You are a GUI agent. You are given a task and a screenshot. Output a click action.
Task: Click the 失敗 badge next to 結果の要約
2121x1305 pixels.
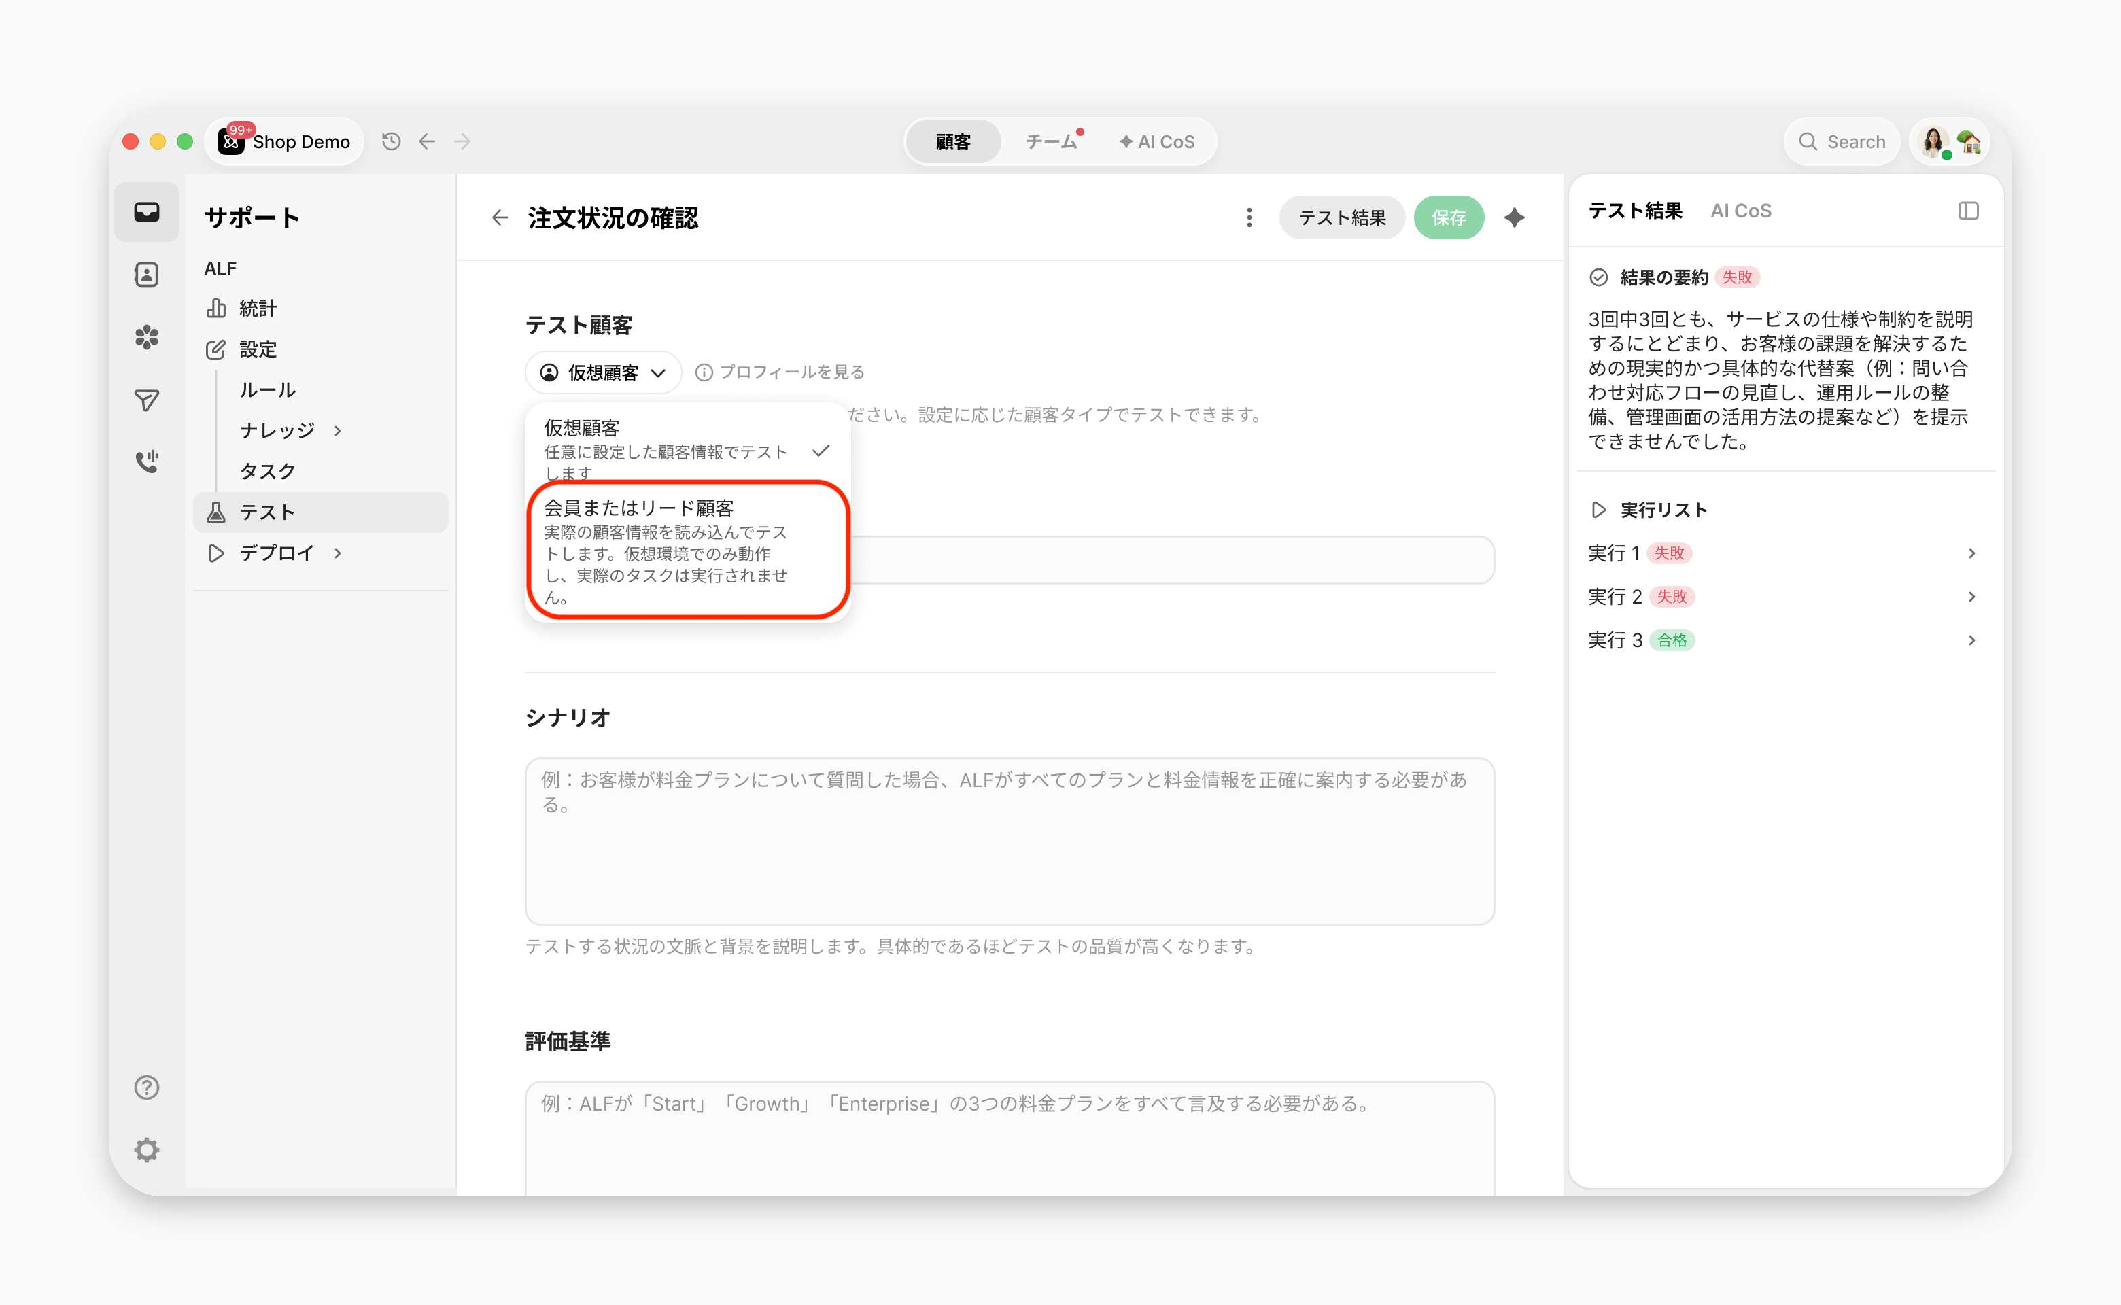1737,277
